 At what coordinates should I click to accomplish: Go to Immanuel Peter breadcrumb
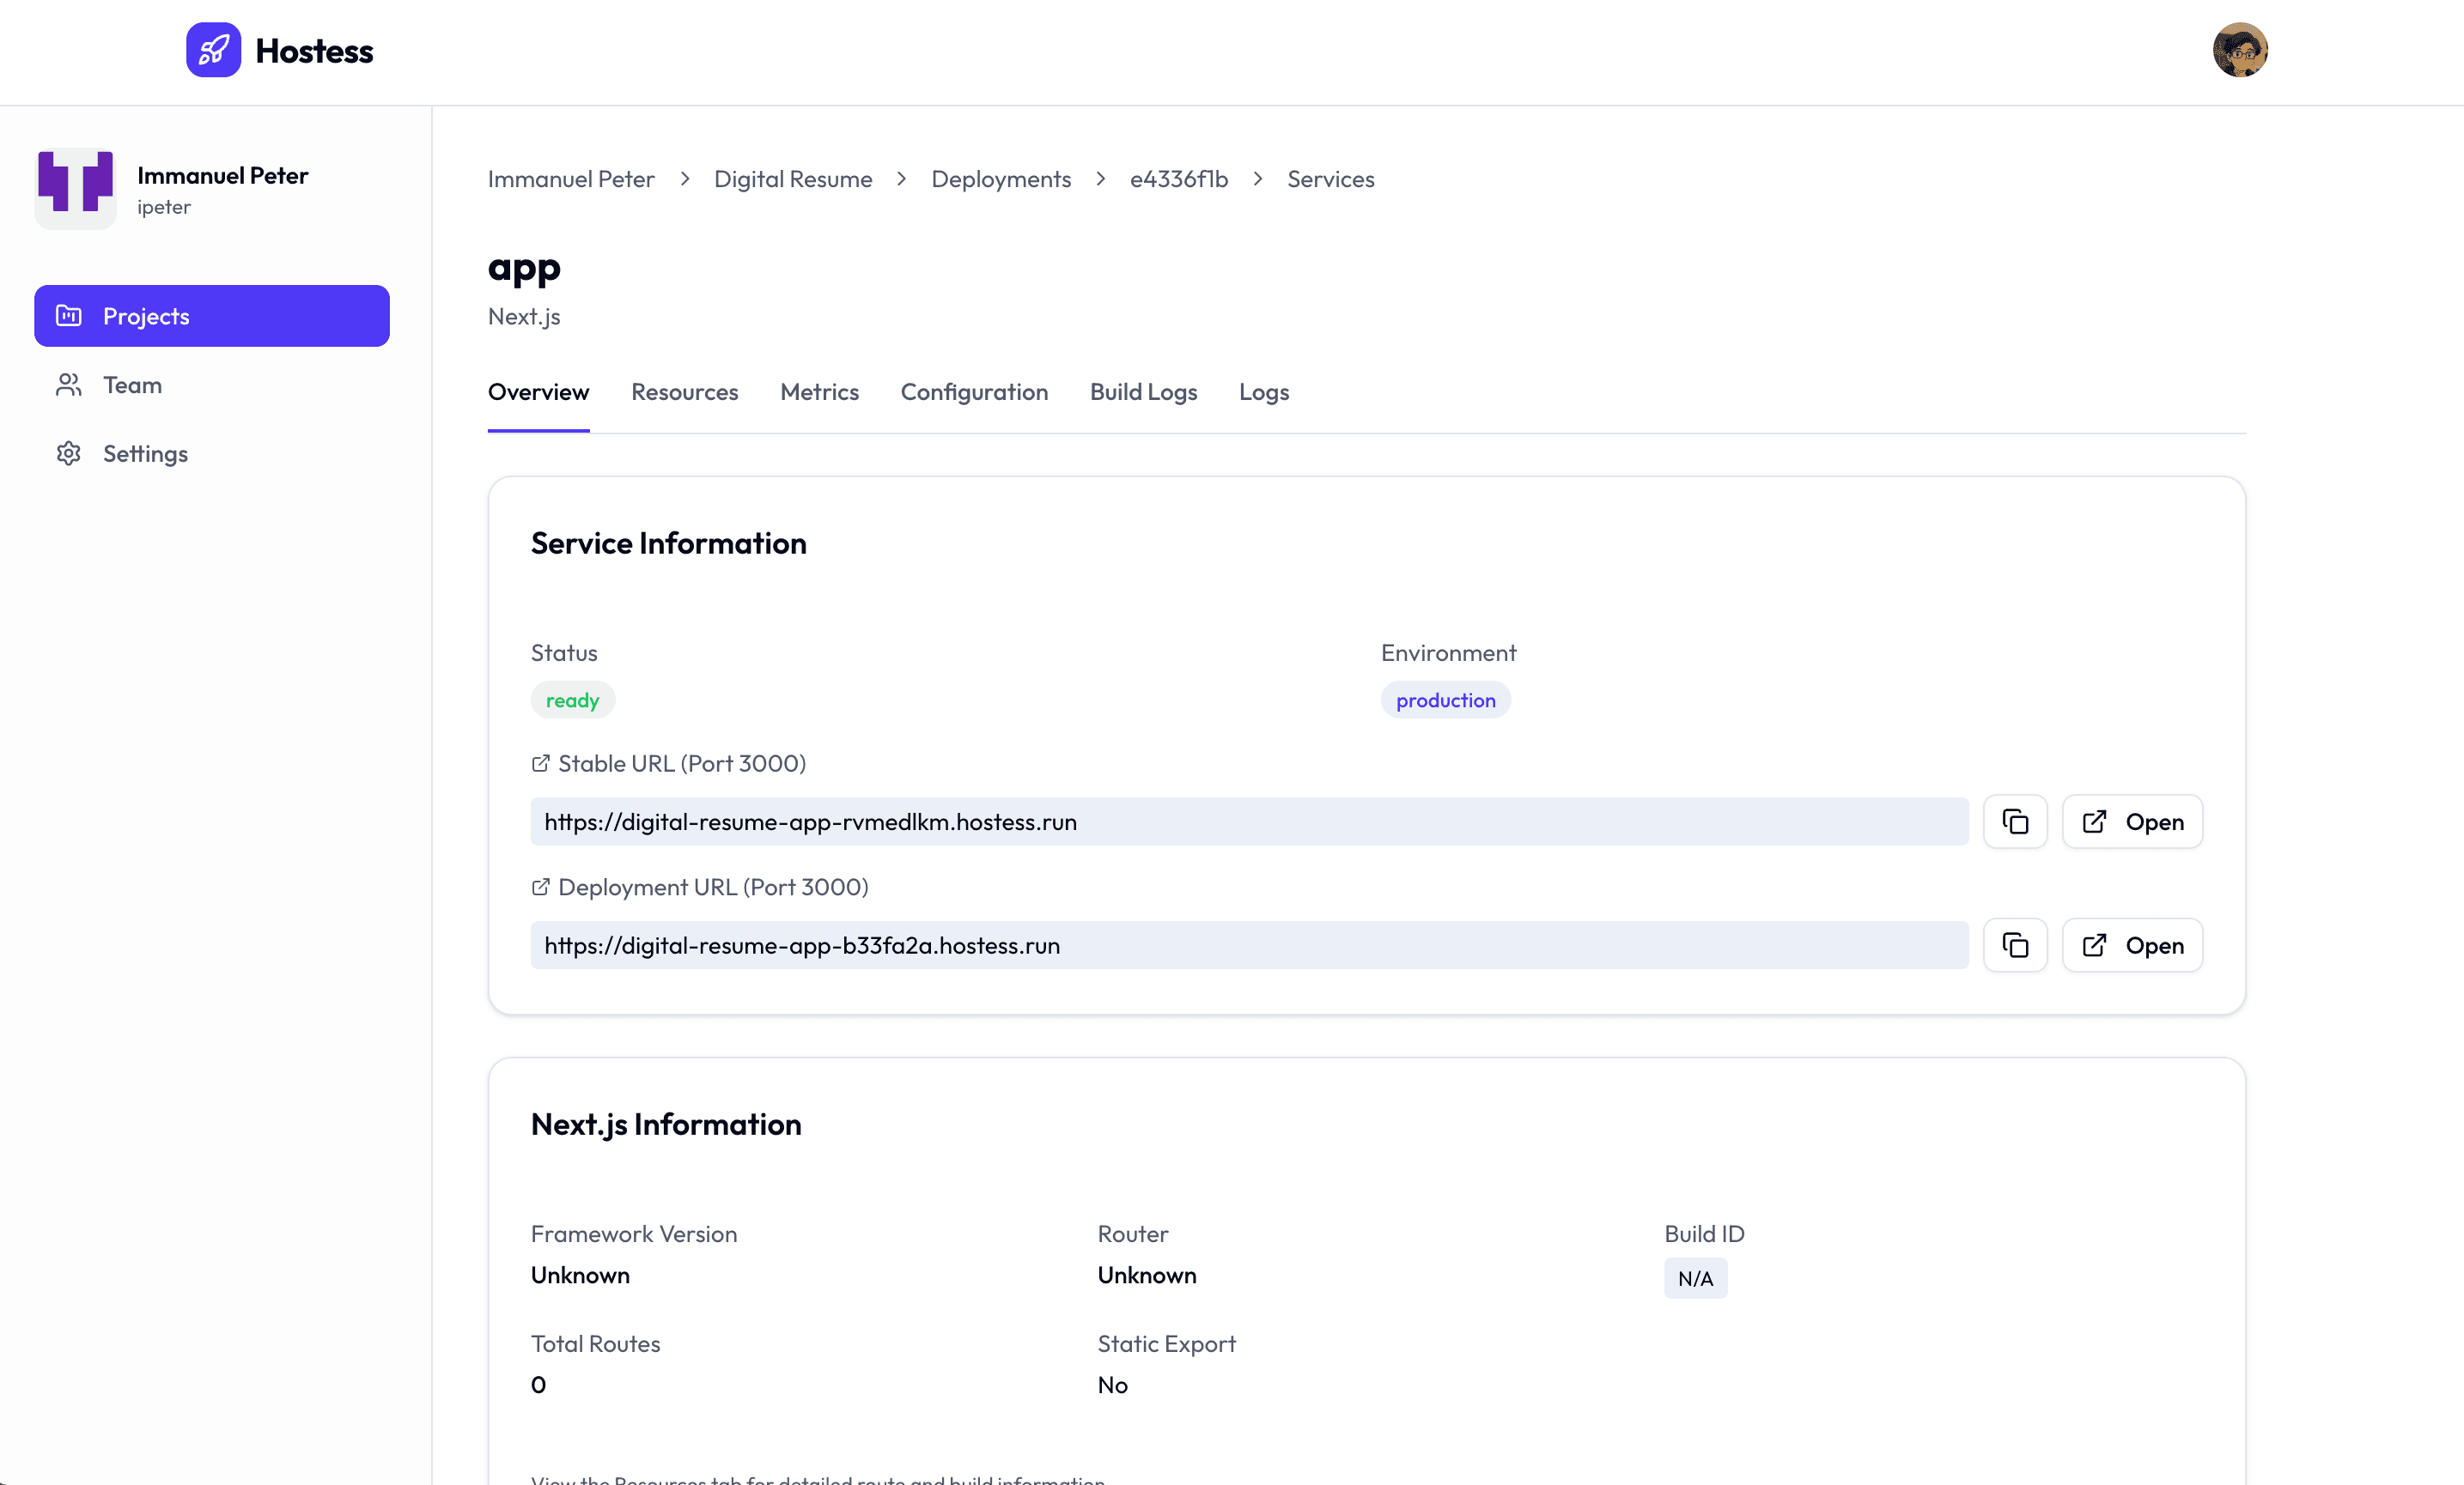click(x=571, y=179)
